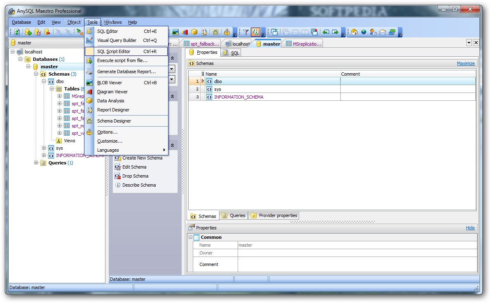Click the home page toolbar icon
The width and height of the screenshot is (491, 303).
coord(354,32)
